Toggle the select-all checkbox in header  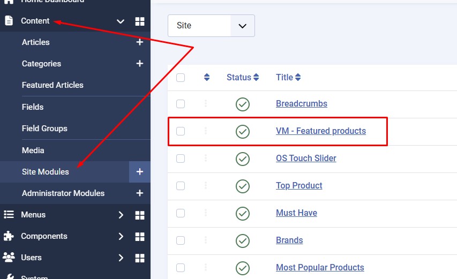[181, 78]
